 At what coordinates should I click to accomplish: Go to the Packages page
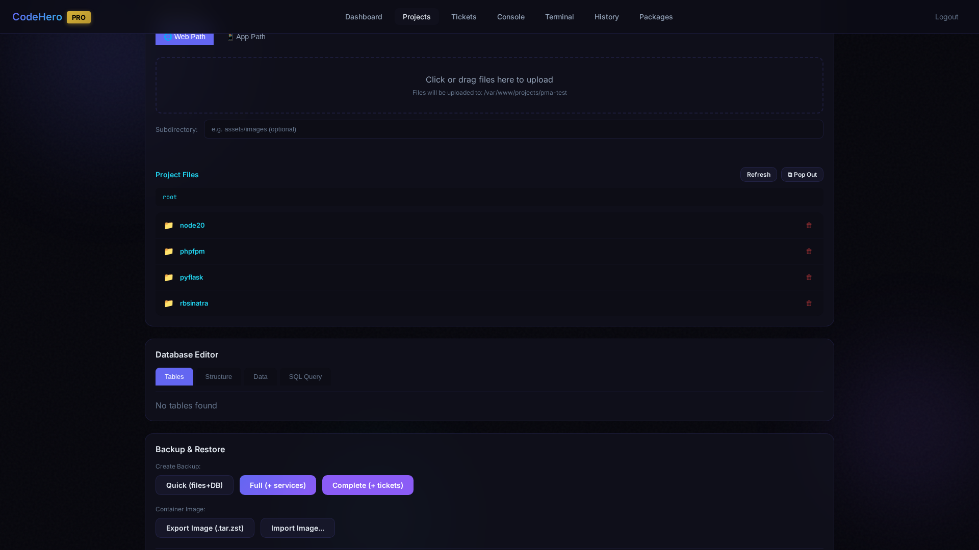pos(656,17)
